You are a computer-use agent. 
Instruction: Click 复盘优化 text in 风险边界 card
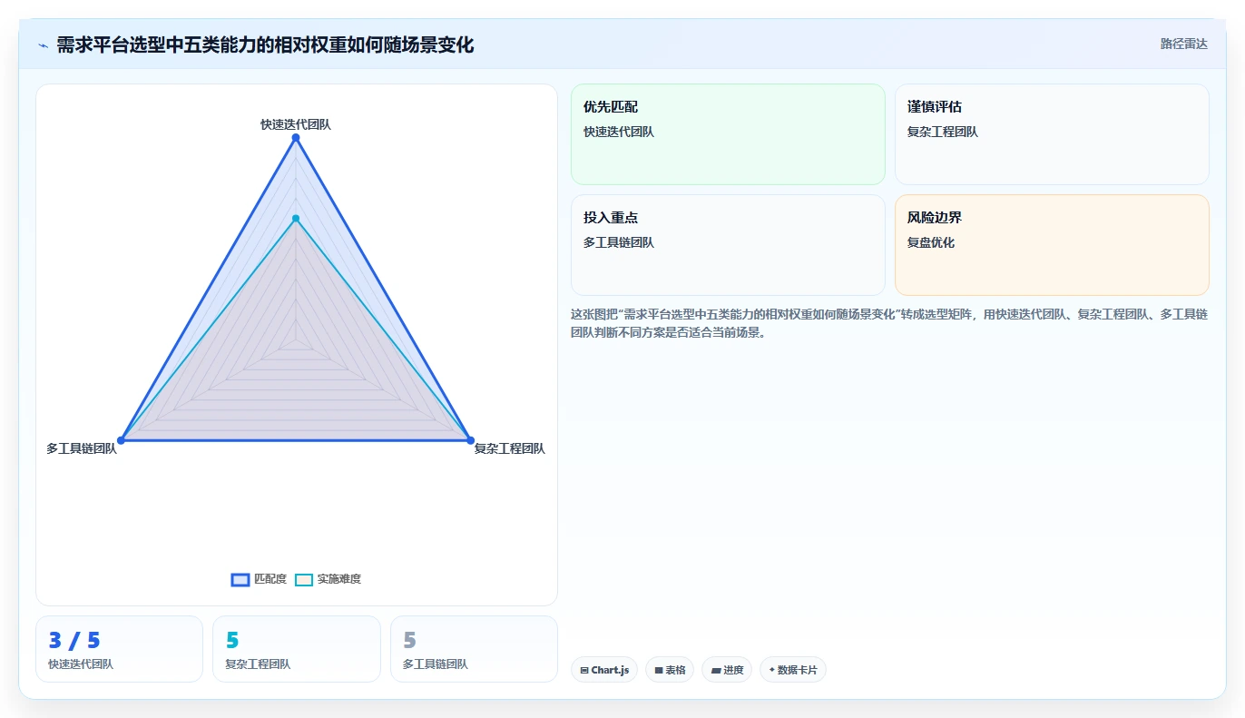[x=931, y=242]
